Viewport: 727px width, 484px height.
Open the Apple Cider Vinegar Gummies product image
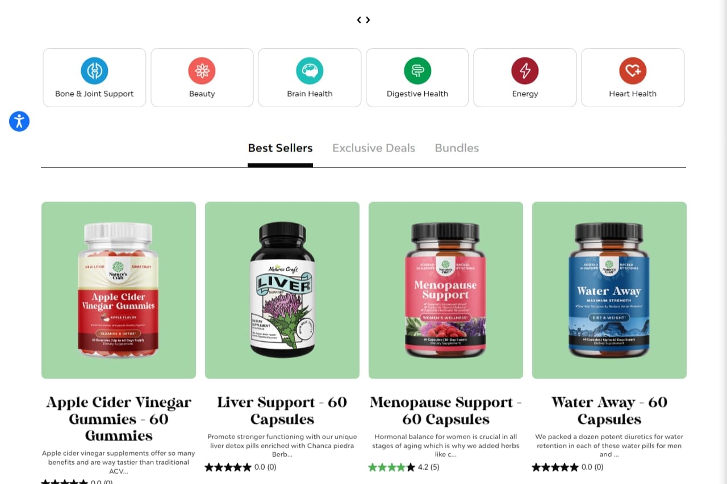[119, 290]
